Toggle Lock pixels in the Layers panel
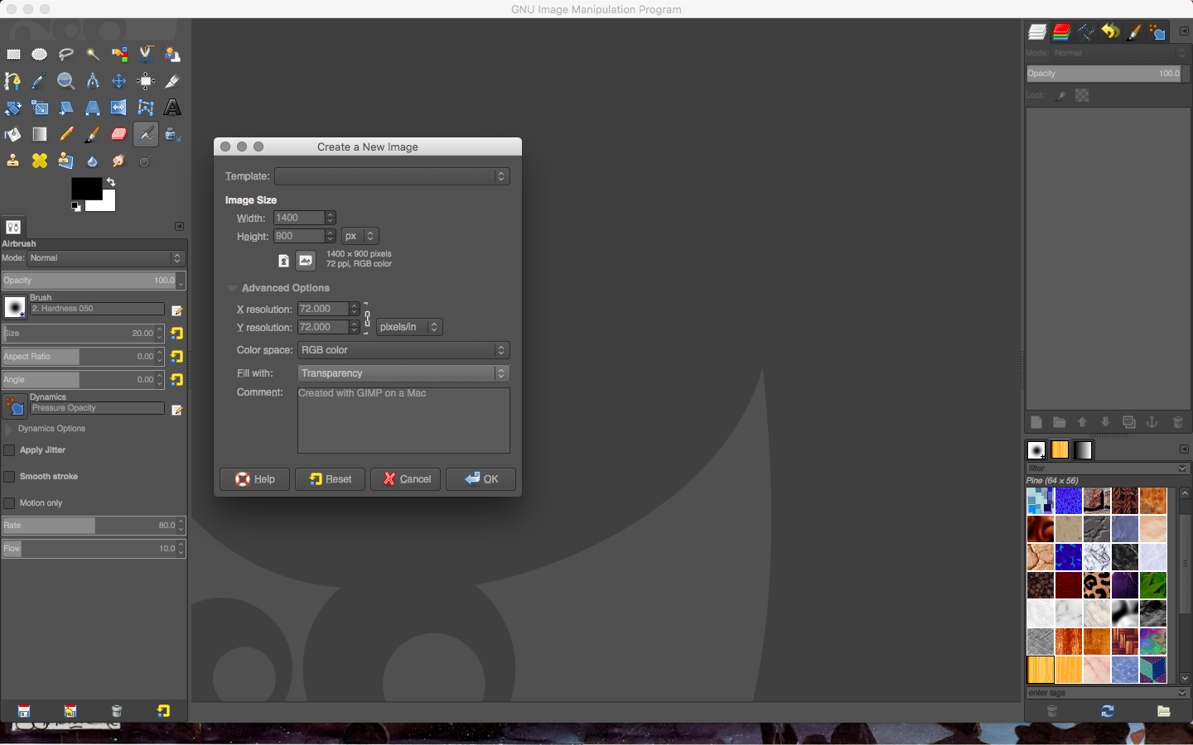Image resolution: width=1193 pixels, height=745 pixels. [x=1060, y=96]
